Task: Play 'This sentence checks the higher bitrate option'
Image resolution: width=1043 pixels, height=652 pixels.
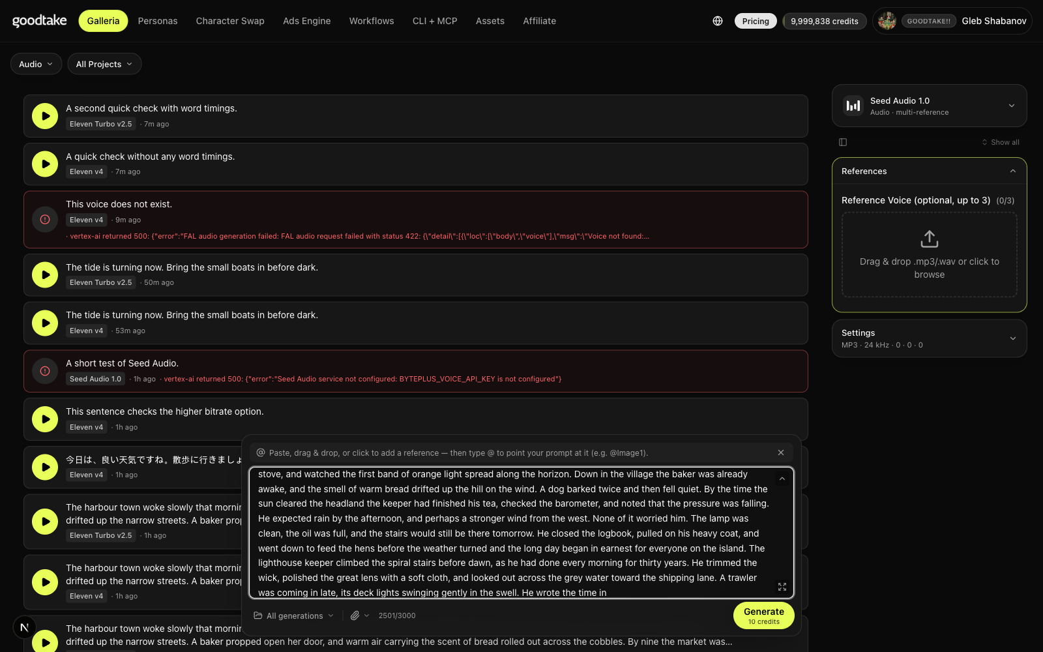Action: click(45, 419)
